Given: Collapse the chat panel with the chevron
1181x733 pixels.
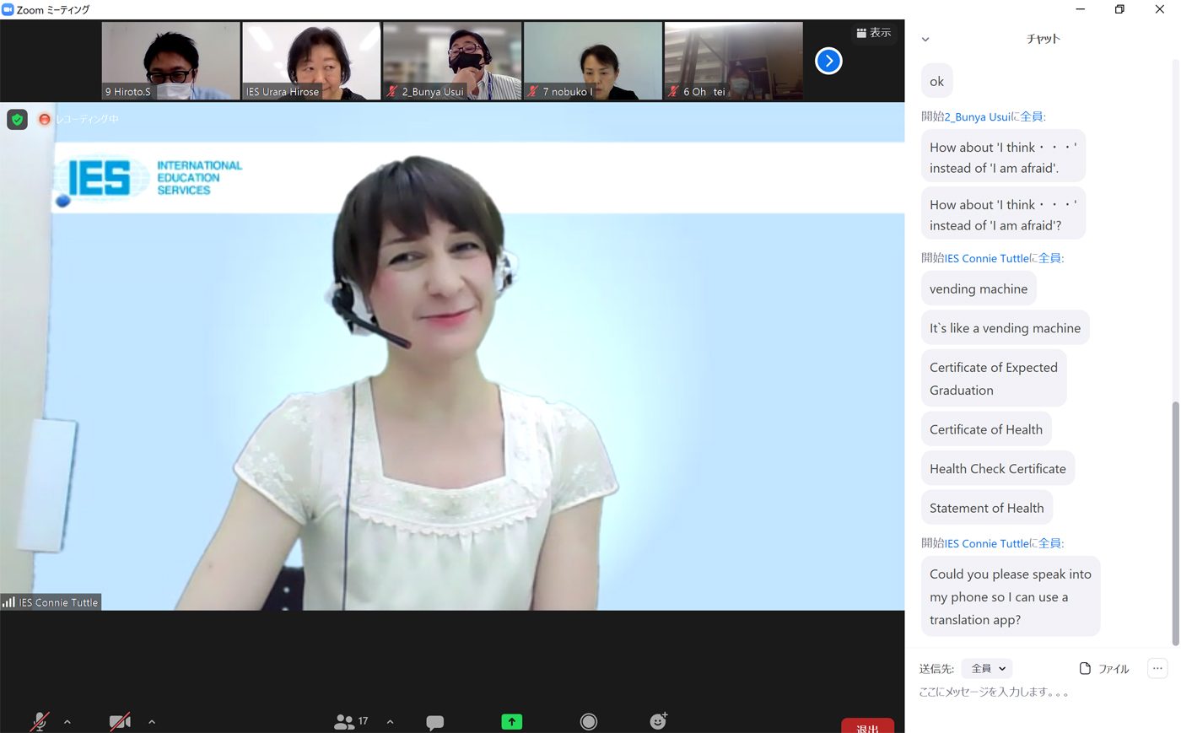Looking at the screenshot, I should tap(925, 39).
